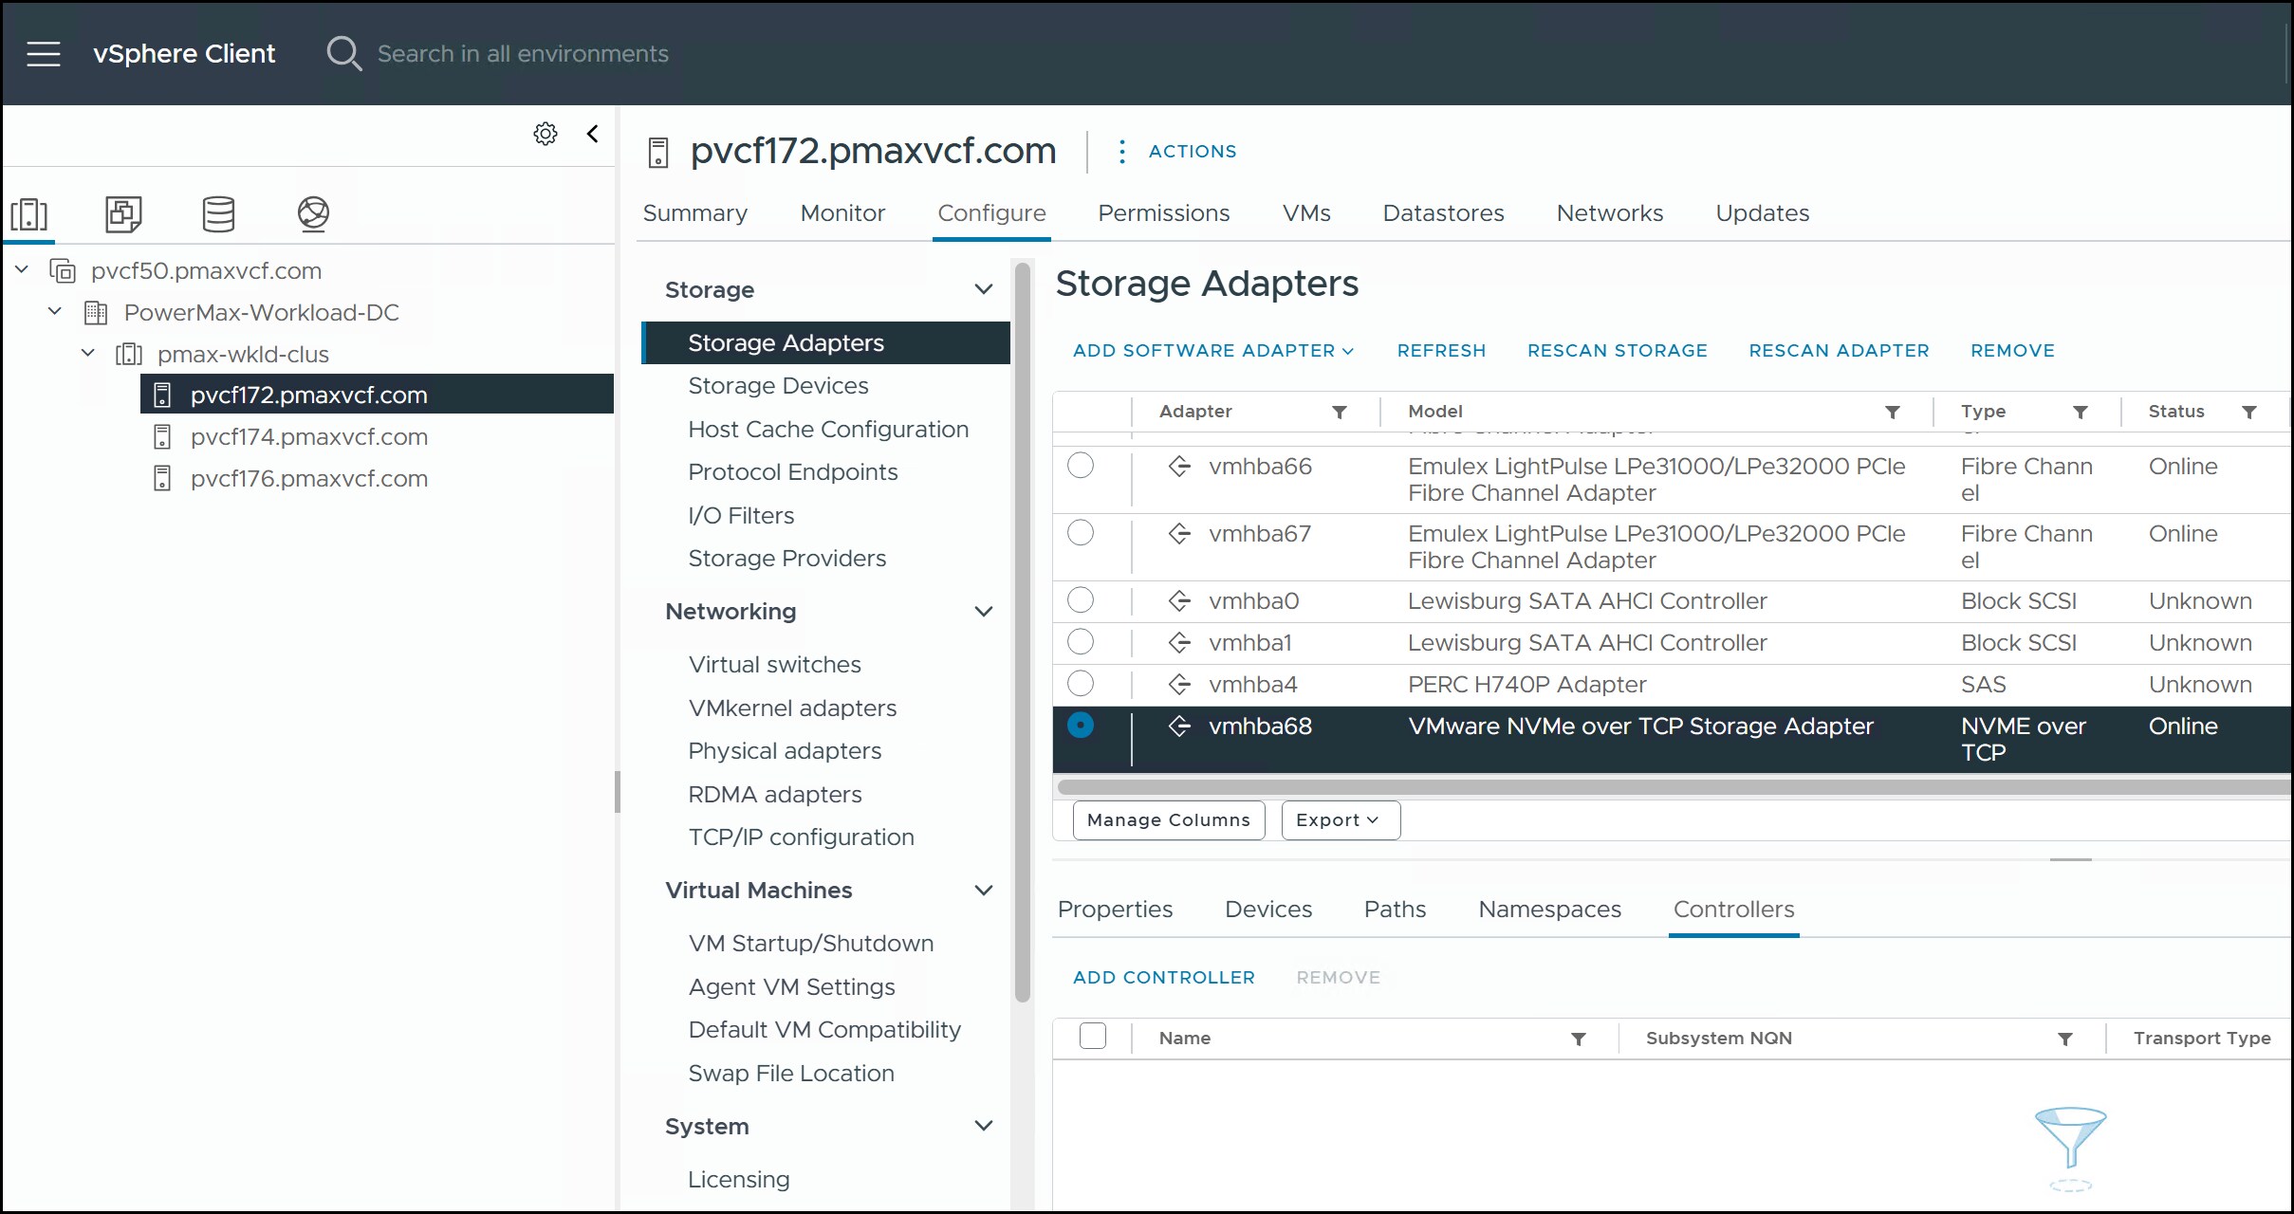The image size is (2294, 1214).
Task: Collapse the navigator pane arrow
Action: point(593,134)
